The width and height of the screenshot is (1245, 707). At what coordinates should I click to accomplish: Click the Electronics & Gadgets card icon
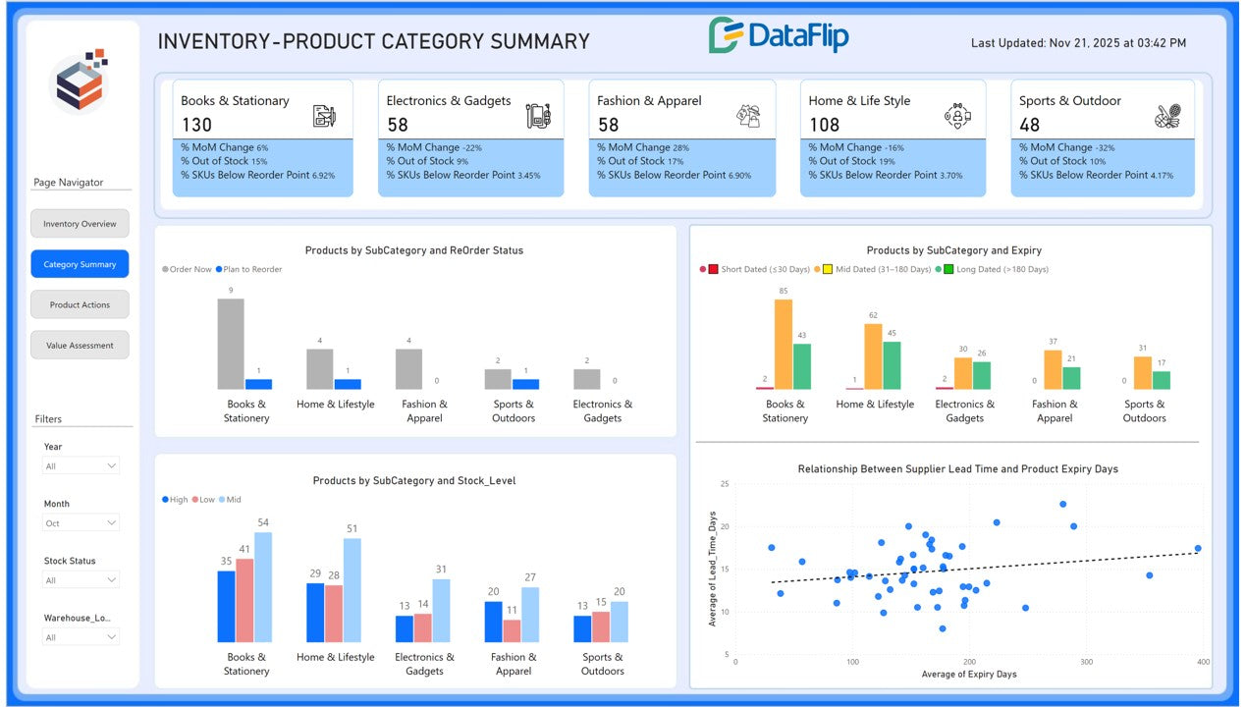[537, 116]
